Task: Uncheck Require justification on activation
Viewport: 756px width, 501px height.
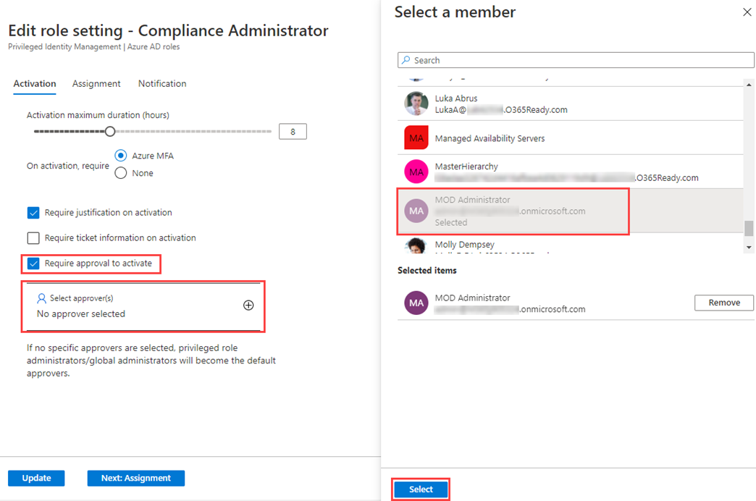Action: click(33, 212)
